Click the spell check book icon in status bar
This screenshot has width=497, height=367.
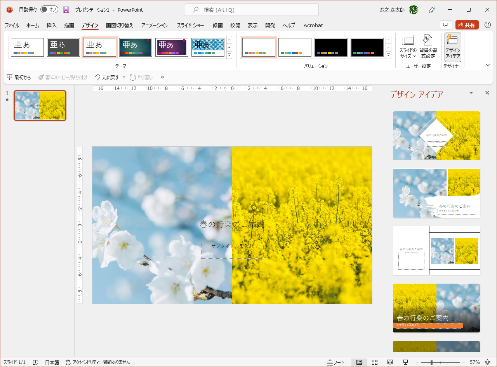pyautogui.click(x=36, y=362)
